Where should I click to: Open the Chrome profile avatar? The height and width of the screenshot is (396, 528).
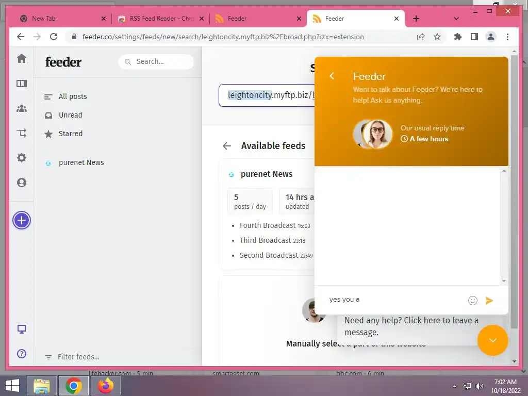(x=491, y=37)
